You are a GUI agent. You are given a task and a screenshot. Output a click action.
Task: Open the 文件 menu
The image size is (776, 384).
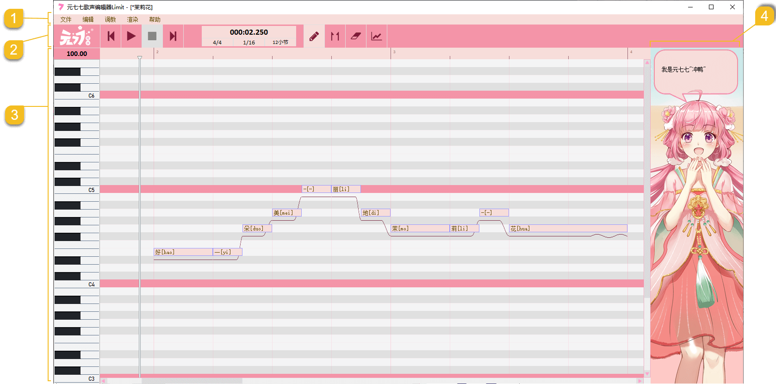click(66, 19)
